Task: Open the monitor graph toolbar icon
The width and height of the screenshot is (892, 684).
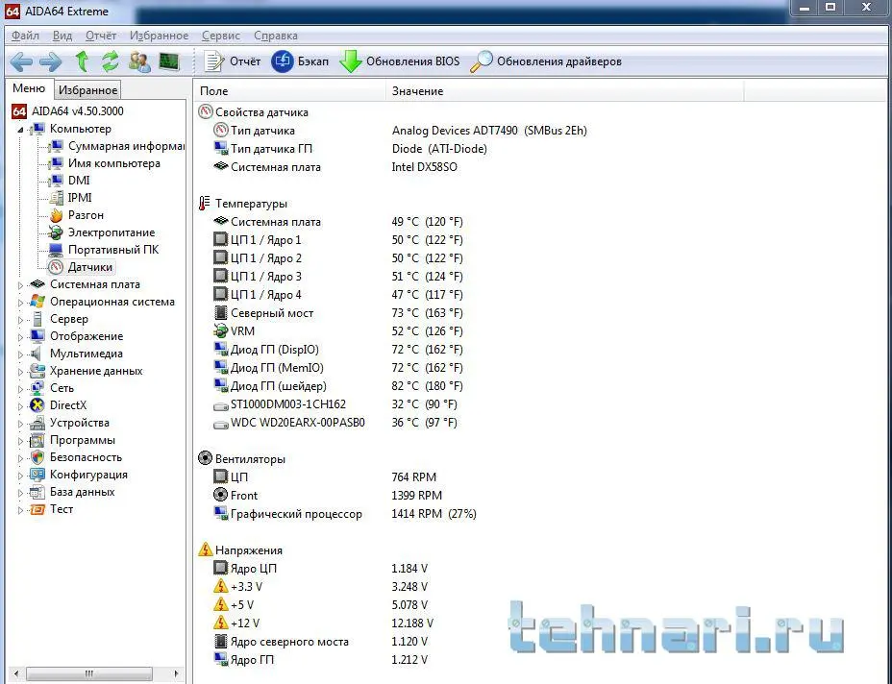Action: [x=169, y=61]
